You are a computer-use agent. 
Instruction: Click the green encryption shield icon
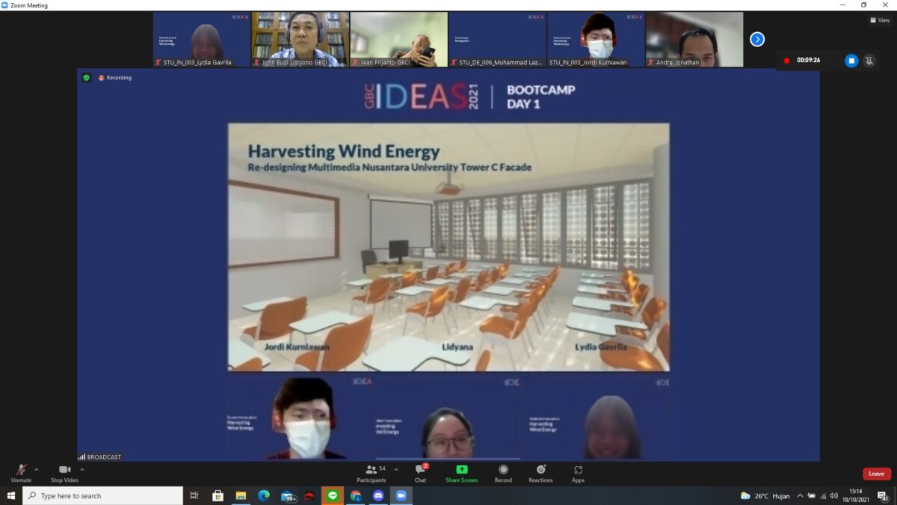(86, 78)
